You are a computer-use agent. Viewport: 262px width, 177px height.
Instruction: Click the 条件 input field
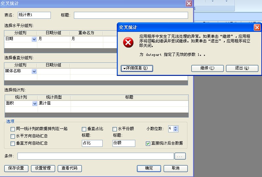pyautogui.click(x=96, y=156)
